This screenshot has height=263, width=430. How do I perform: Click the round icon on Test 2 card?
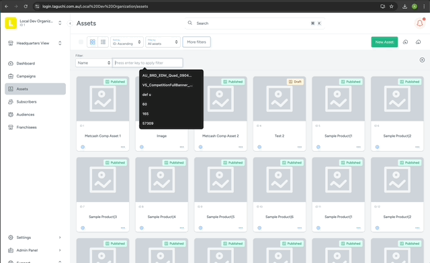click(259, 147)
